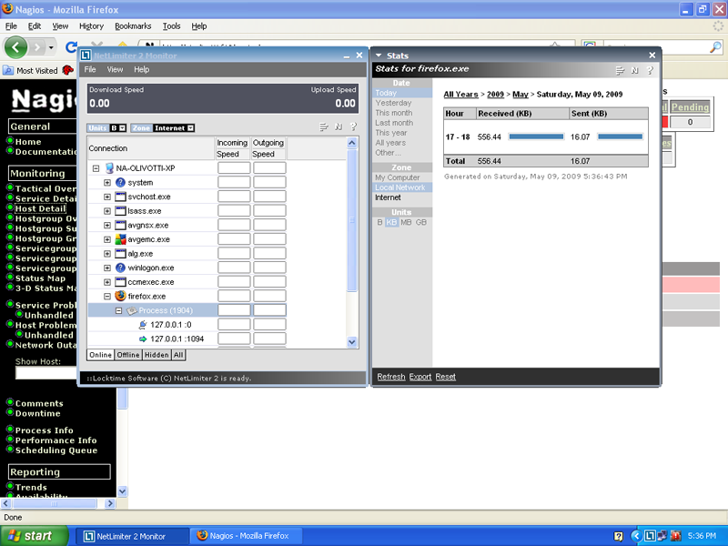The image size is (728, 546).
Task: Switch to the Hidden tab in NetLimiter
Action: tap(157, 355)
